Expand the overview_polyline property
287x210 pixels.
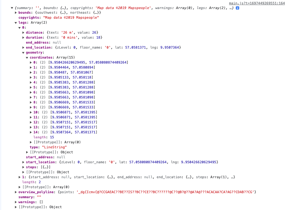(x=16, y=192)
